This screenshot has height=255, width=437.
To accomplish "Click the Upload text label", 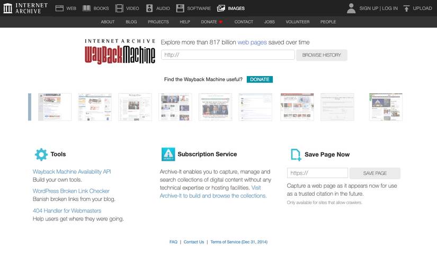I will coord(422,8).
